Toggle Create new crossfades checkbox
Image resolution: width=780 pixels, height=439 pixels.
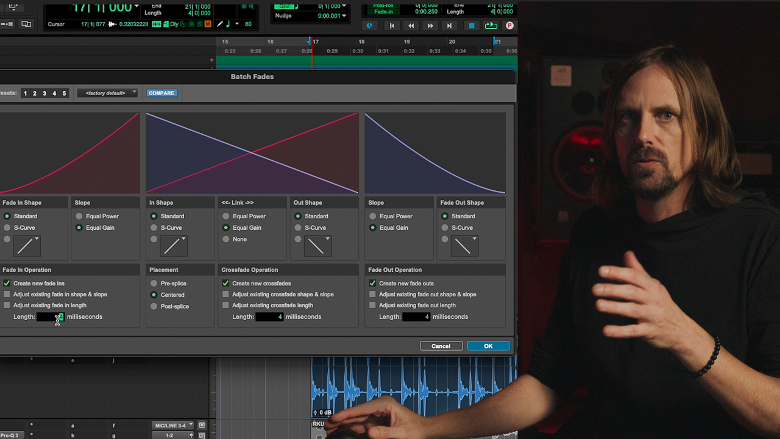tap(225, 284)
